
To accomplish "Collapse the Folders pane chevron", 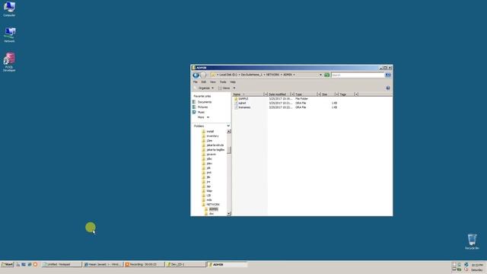I will pos(228,126).
